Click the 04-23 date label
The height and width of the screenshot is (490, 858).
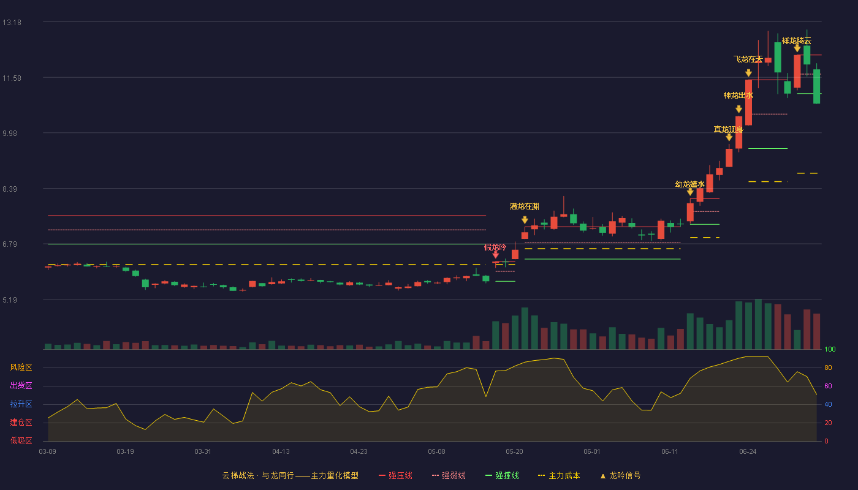[x=359, y=451]
